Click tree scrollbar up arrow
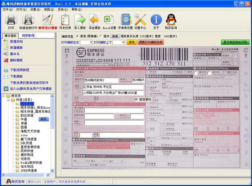 pyautogui.click(x=52, y=96)
